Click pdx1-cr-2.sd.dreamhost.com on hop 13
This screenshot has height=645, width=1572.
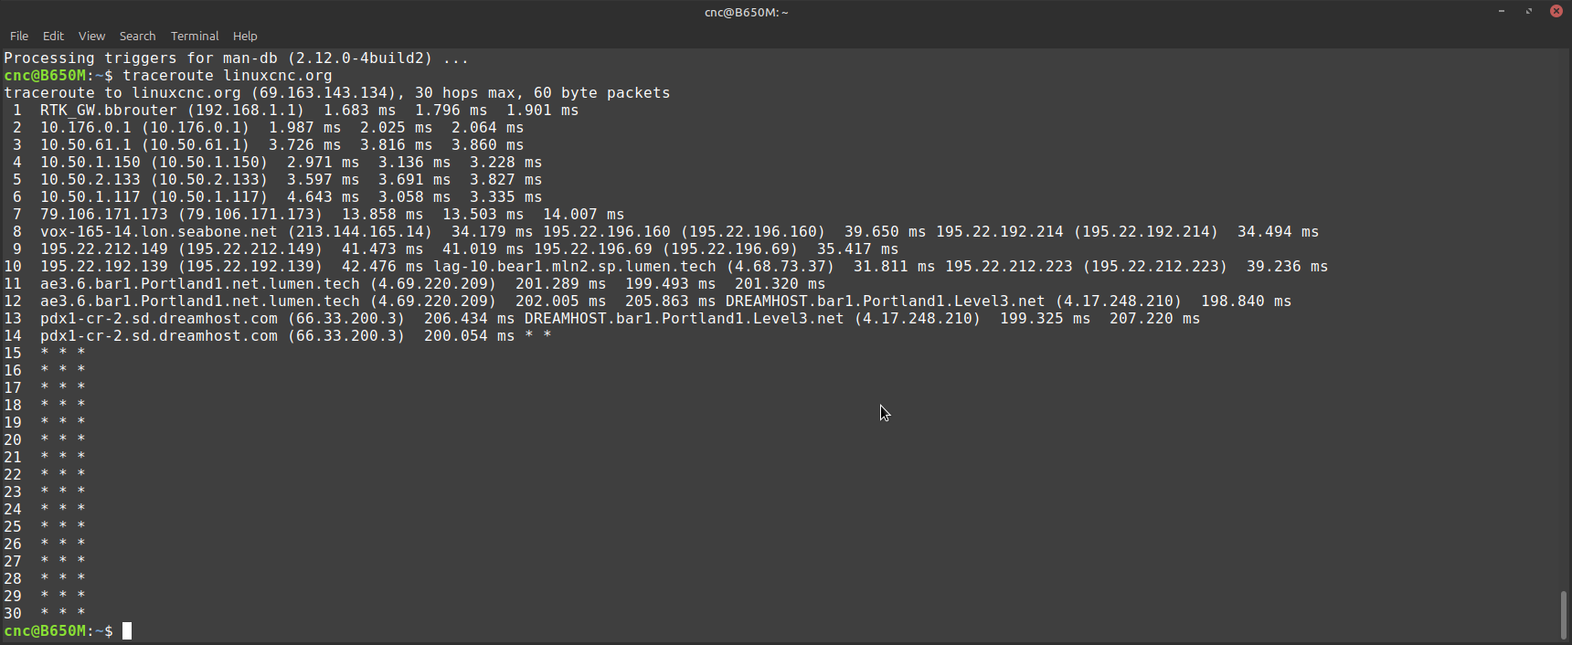pos(158,319)
